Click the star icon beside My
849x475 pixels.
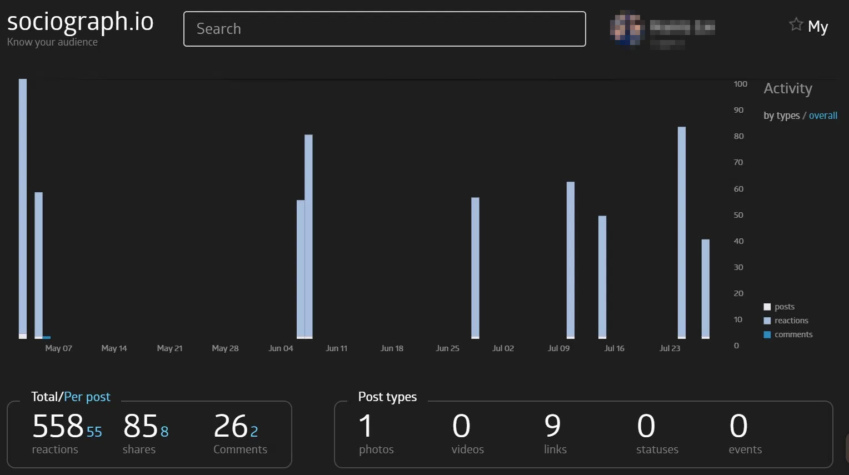coord(796,24)
